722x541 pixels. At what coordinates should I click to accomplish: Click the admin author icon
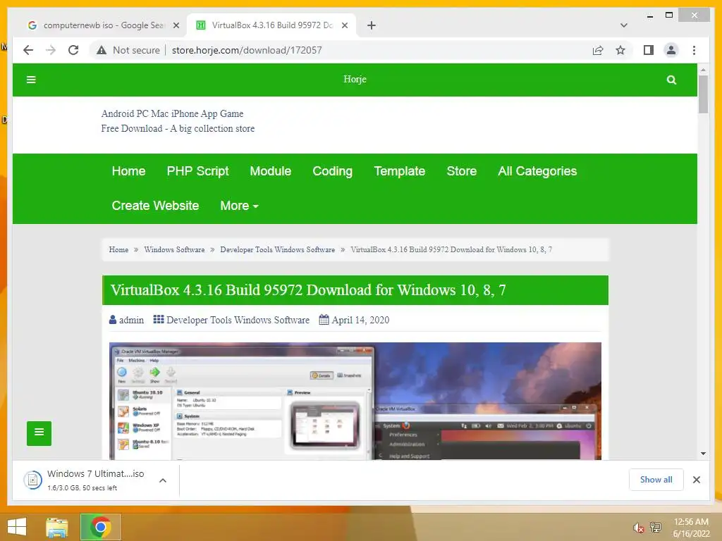(113, 319)
